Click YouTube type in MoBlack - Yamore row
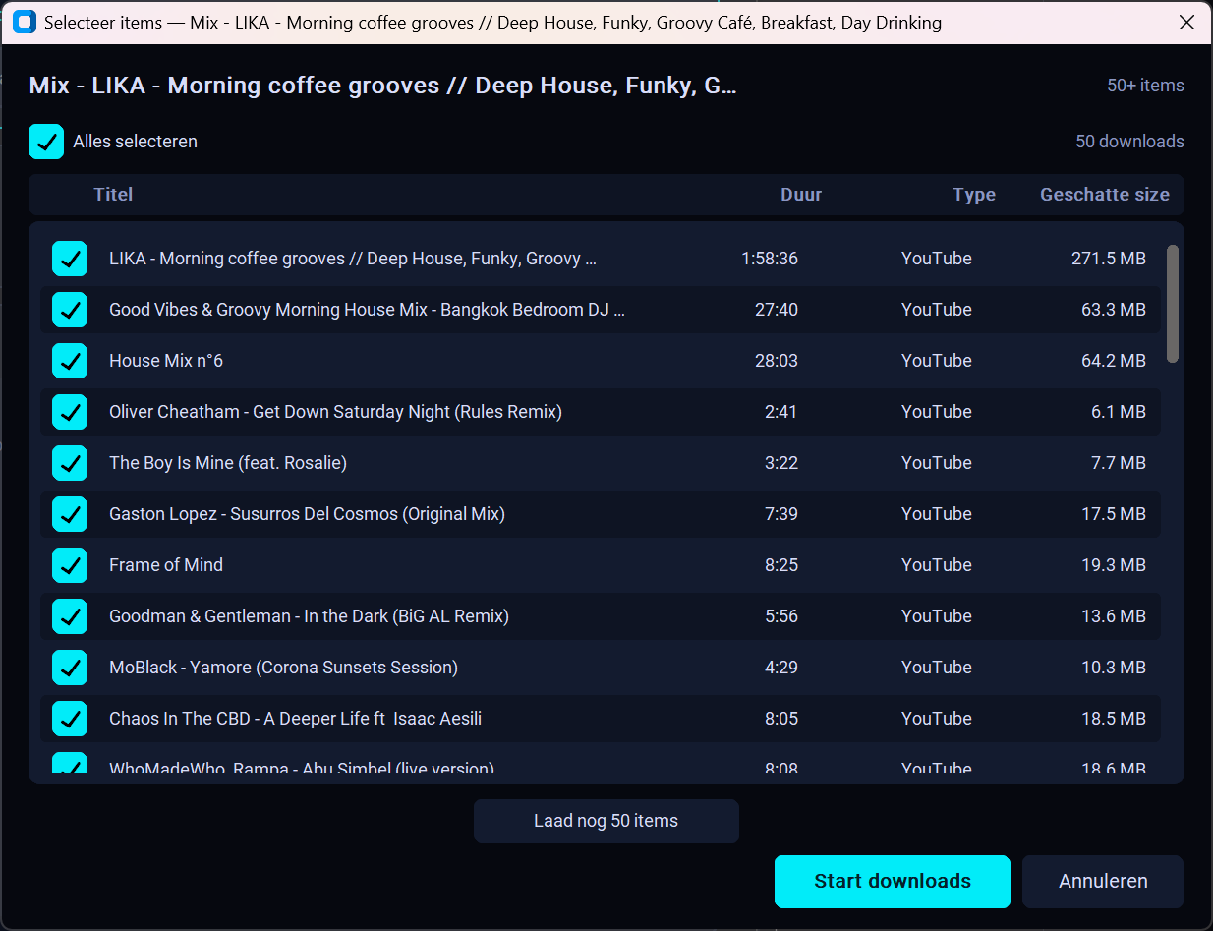This screenshot has height=931, width=1213. click(937, 668)
